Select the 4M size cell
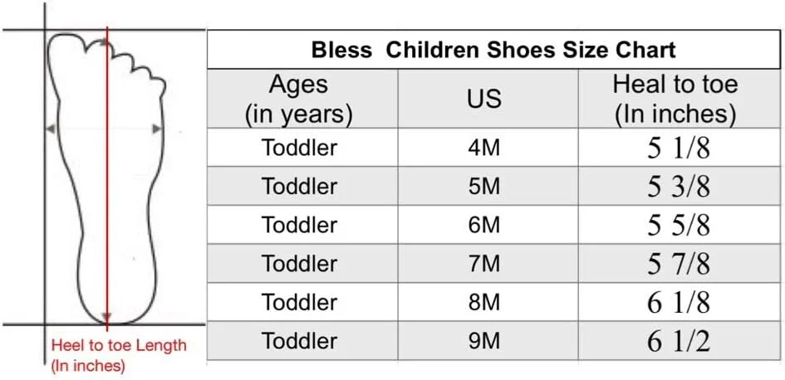This screenshot has width=785, height=380. tap(484, 148)
